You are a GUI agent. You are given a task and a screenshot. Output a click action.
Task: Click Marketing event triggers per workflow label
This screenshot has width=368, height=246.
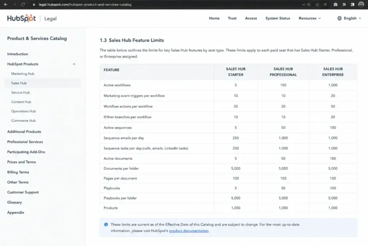tap(134, 95)
